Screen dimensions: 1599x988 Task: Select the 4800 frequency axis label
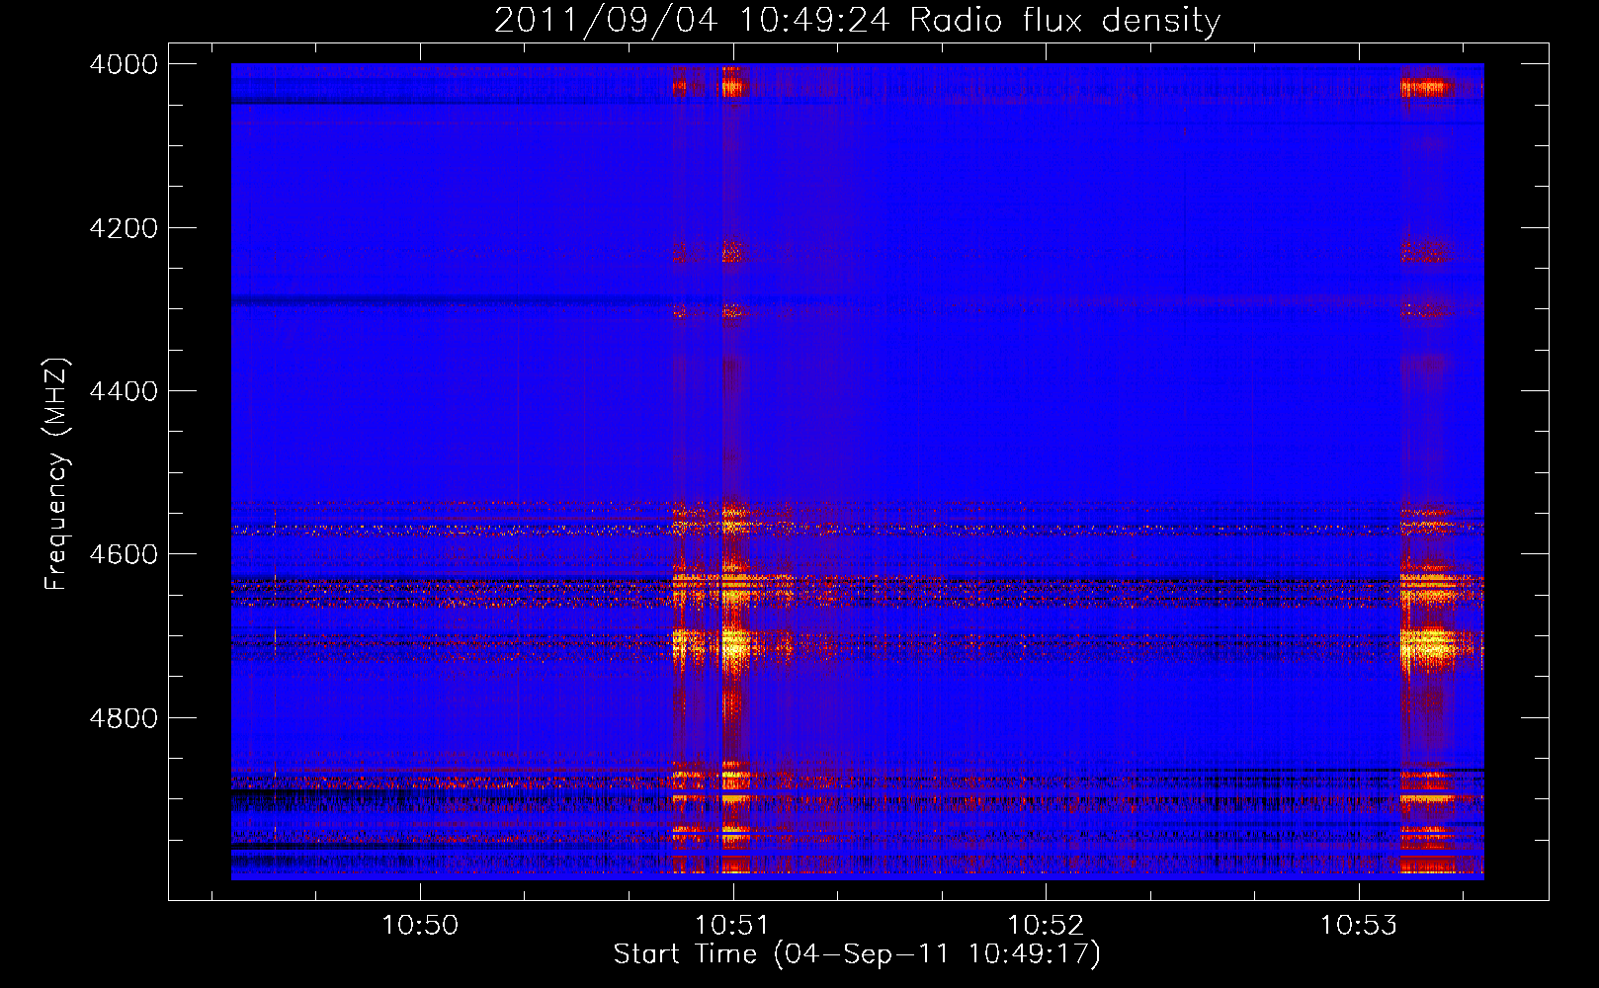tap(124, 718)
